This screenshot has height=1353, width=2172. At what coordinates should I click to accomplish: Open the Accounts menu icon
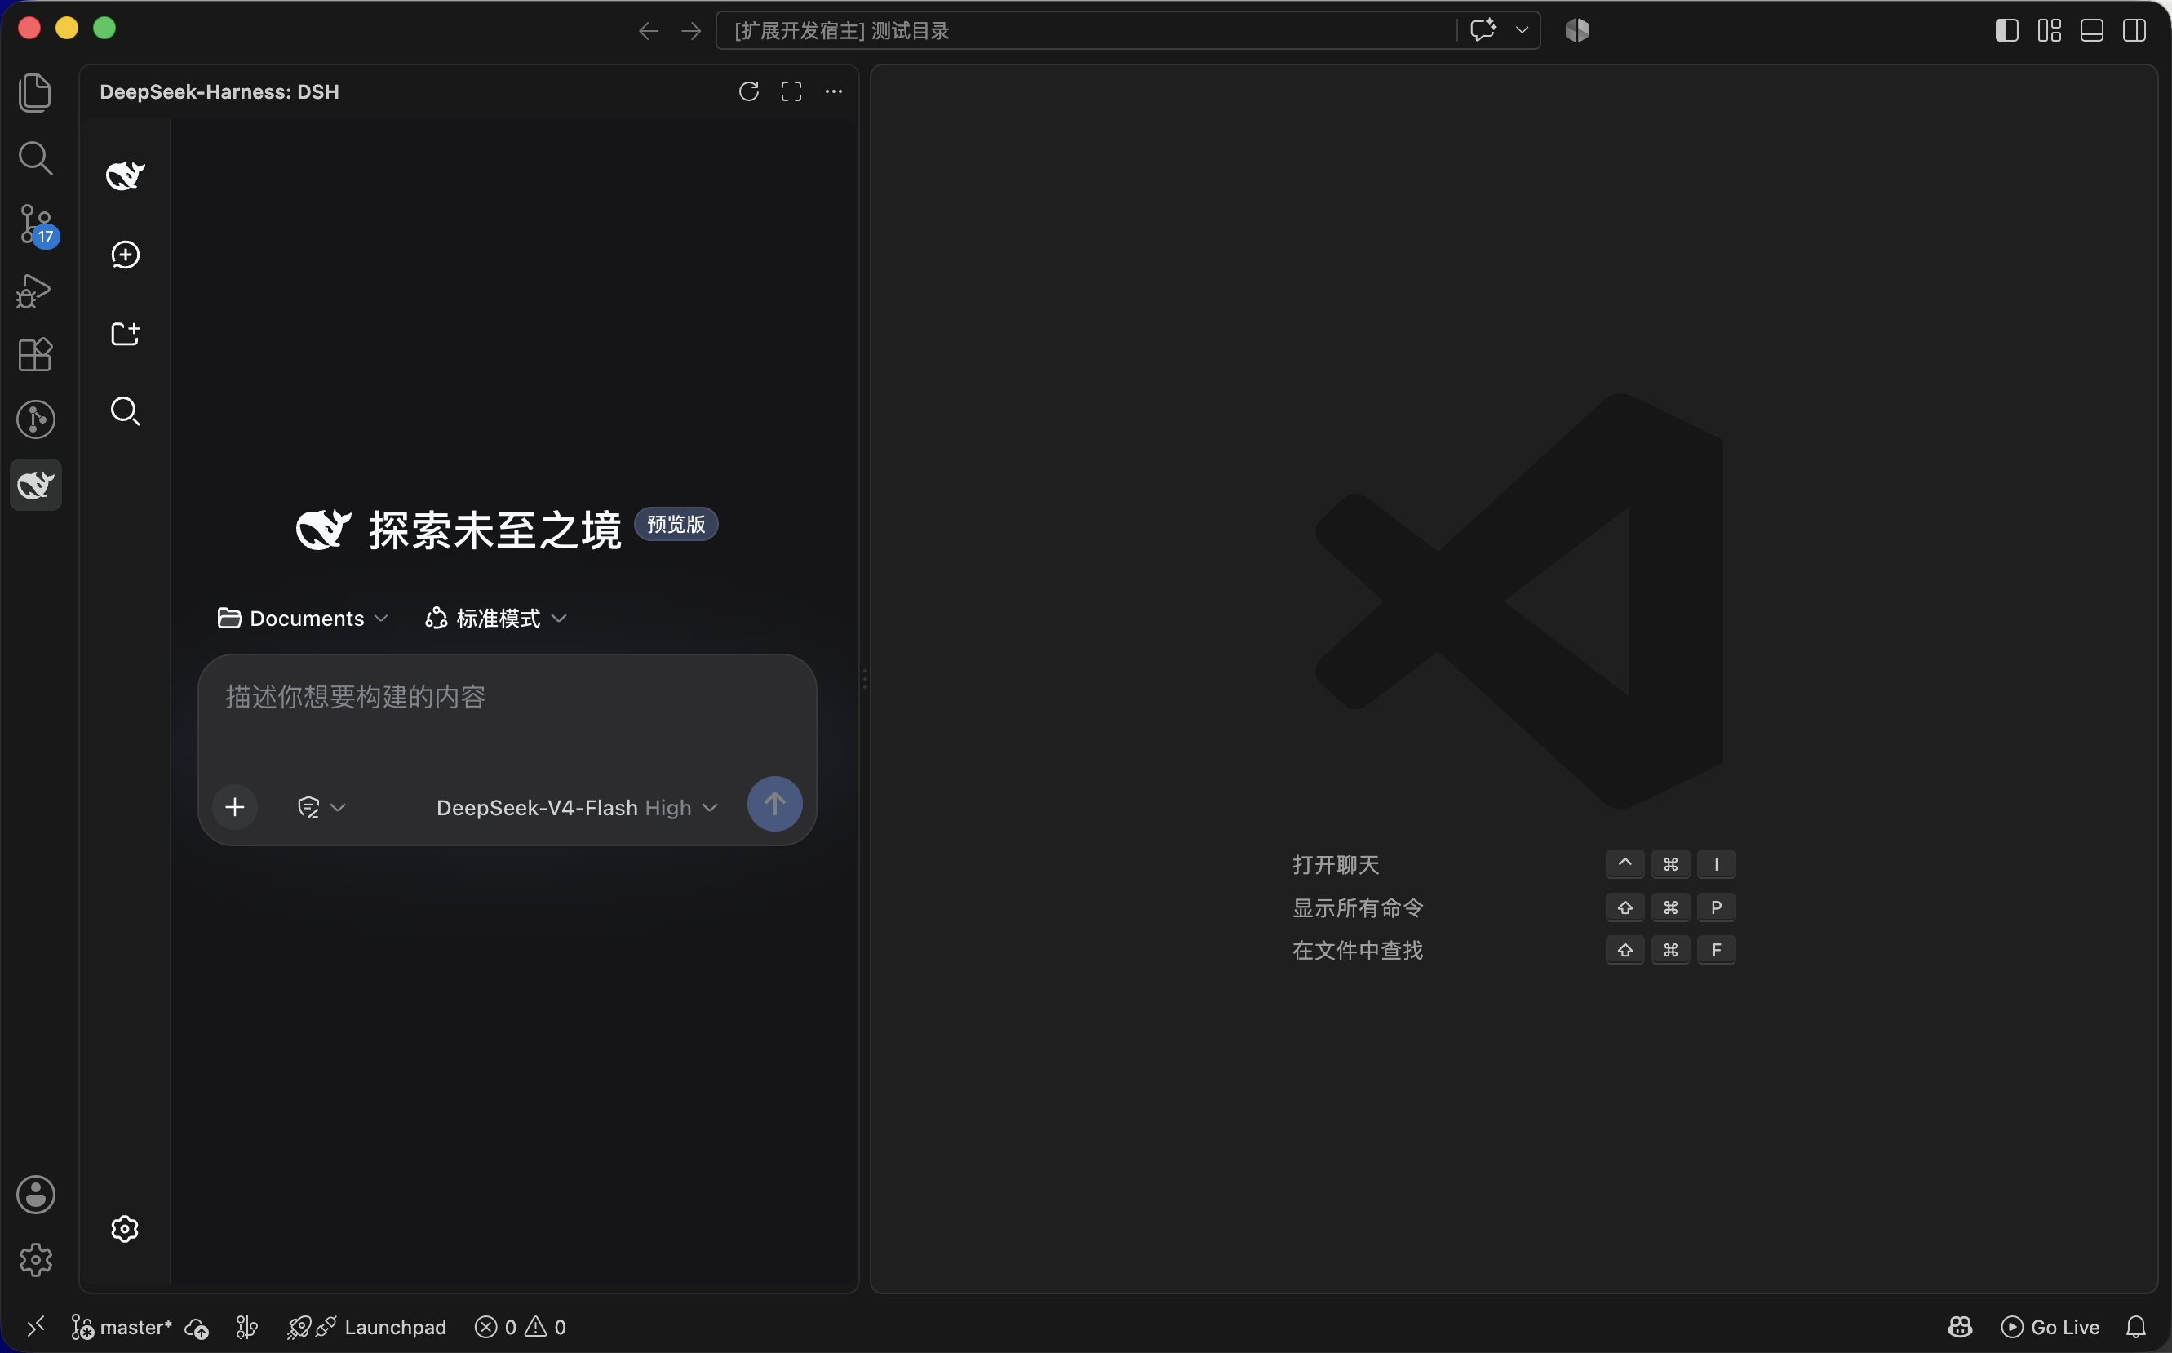(x=36, y=1195)
